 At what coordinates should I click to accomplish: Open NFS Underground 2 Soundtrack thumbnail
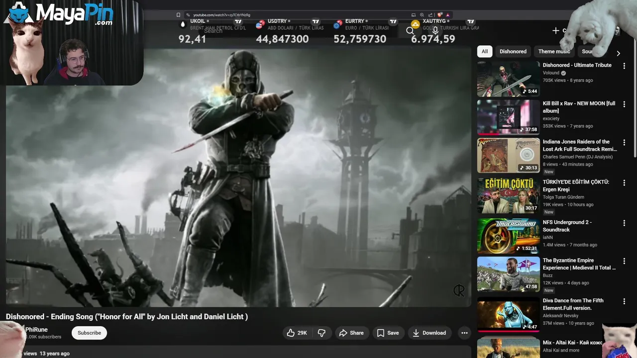coord(508,236)
